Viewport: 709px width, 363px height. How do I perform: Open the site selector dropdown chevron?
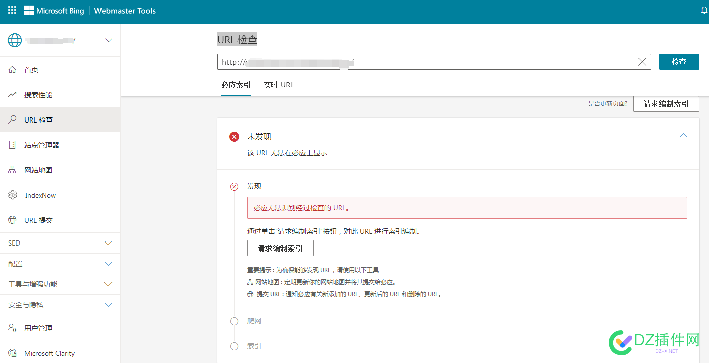coord(109,40)
